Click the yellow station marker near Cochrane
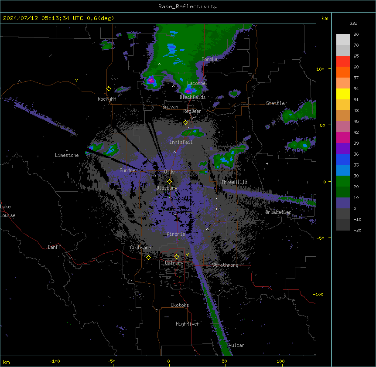 pyautogui.click(x=148, y=257)
